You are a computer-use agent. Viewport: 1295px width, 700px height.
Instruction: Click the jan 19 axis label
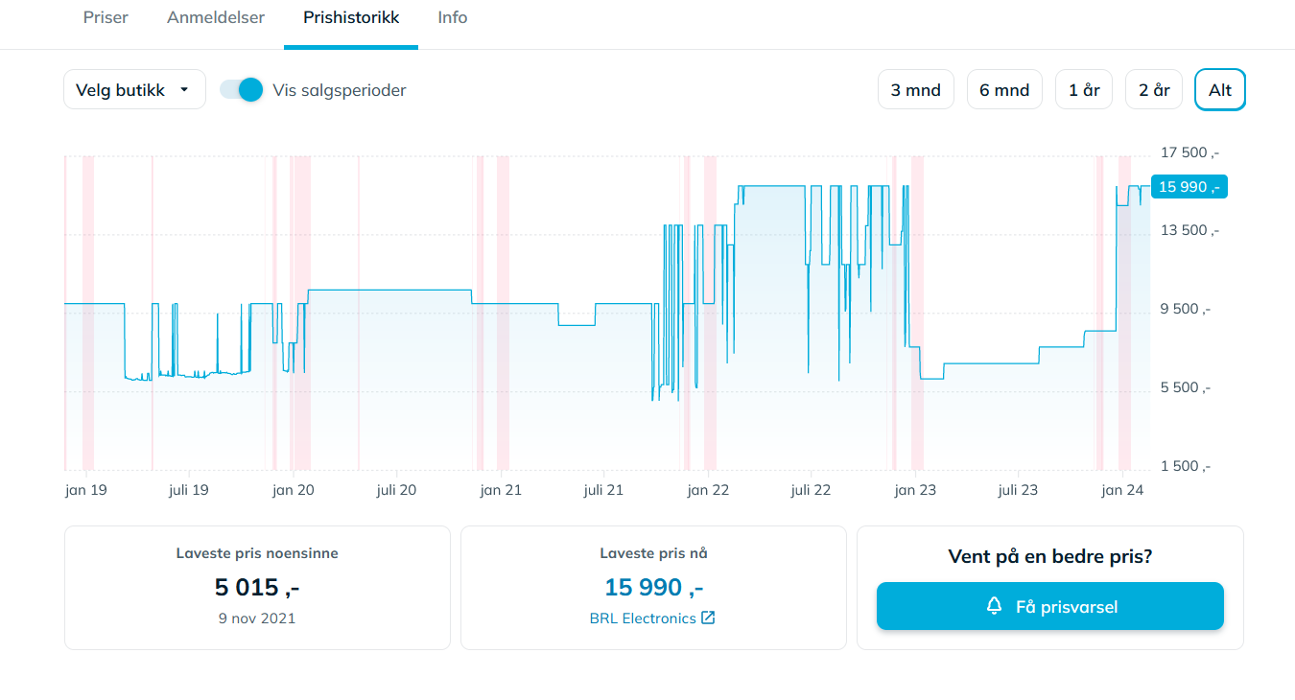(85, 490)
